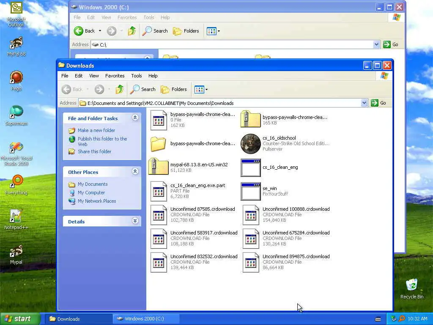
Task: Collapse the Other Places panel
Action: click(x=135, y=171)
